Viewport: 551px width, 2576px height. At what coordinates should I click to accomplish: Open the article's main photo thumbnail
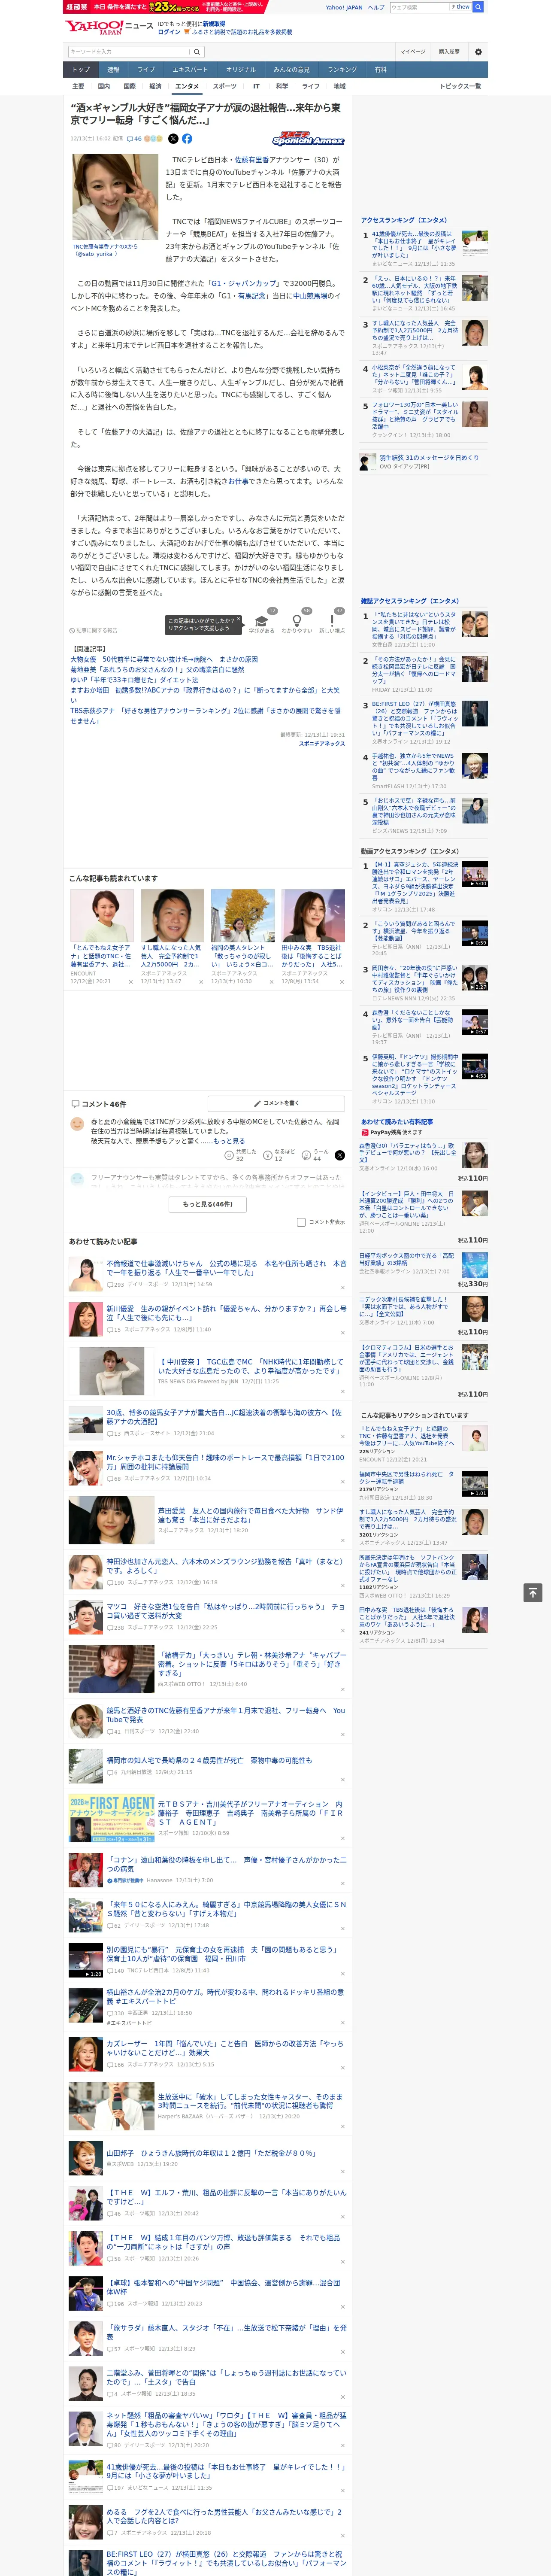tap(115, 197)
